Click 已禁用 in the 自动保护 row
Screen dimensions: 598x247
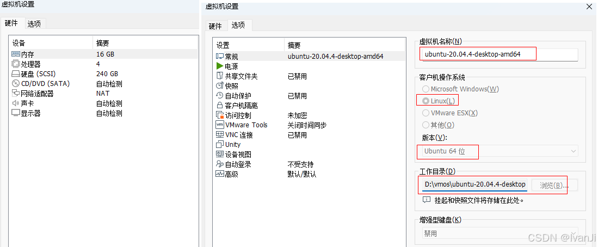pos(297,96)
